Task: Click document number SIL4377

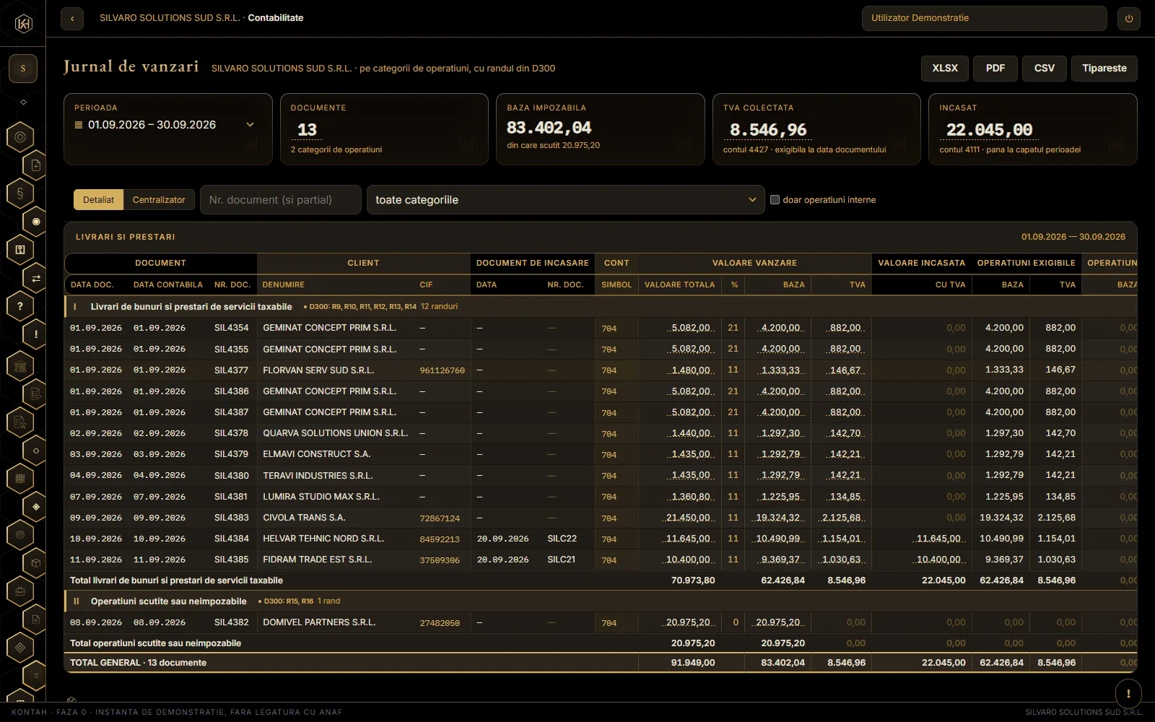Action: click(x=231, y=370)
